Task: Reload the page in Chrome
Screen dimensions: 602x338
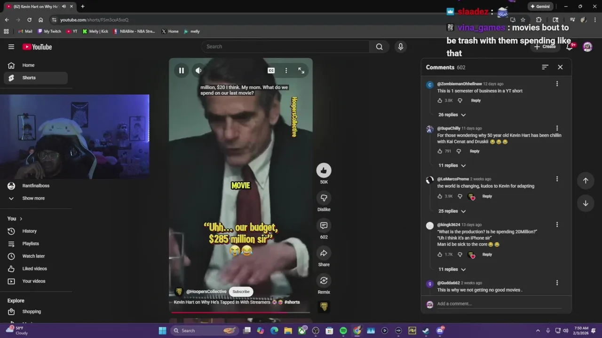Action: (29, 20)
